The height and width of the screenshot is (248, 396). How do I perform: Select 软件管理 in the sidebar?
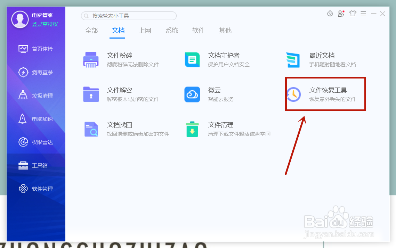(x=36, y=189)
